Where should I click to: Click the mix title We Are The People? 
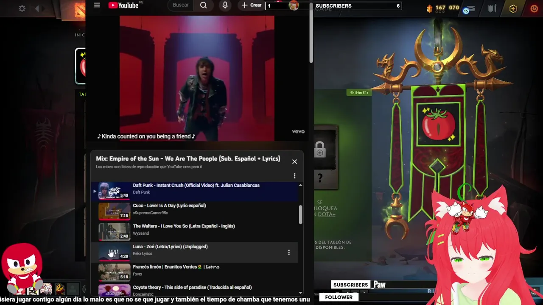click(188, 159)
